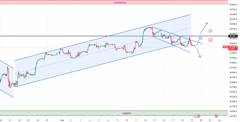Click the purple lightning event icon
This screenshot has width=240, height=122.
[195, 116]
